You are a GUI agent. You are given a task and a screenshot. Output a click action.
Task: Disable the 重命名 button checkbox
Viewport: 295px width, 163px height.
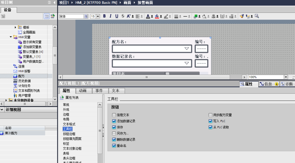pos(114,146)
